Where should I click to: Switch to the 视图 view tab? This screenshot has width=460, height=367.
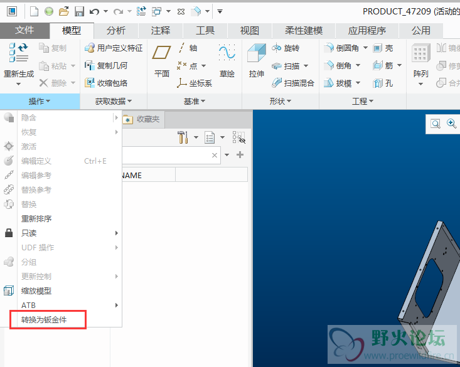pos(250,31)
